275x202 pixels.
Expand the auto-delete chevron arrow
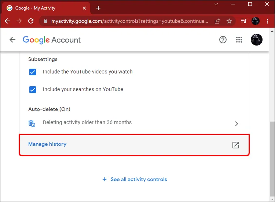[236, 124]
